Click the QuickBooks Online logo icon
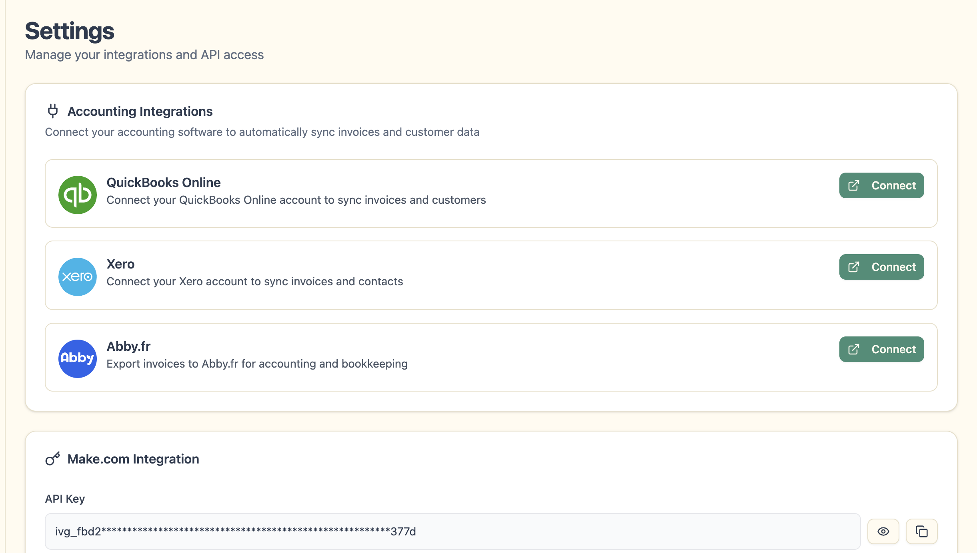 coord(78,195)
